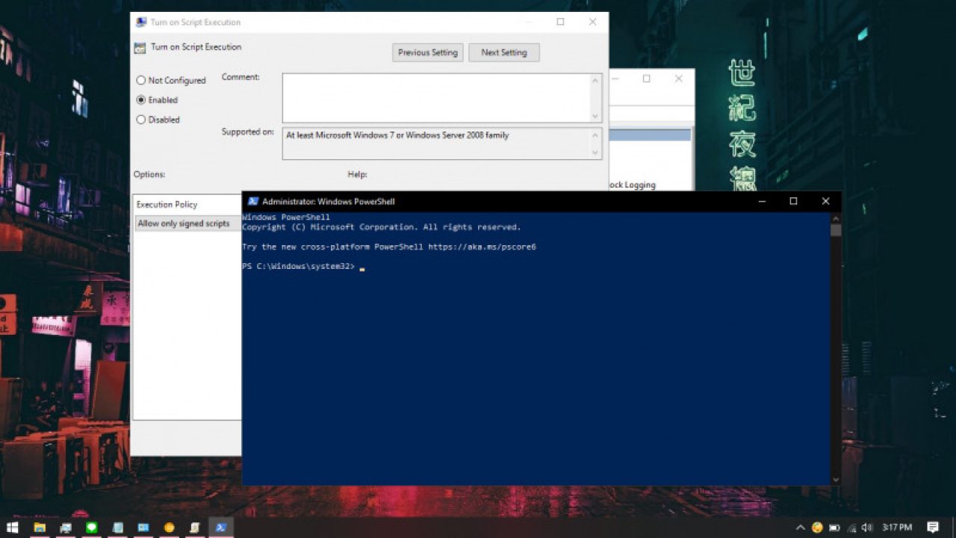Click the PowerShell scrollbar up arrow

point(836,217)
